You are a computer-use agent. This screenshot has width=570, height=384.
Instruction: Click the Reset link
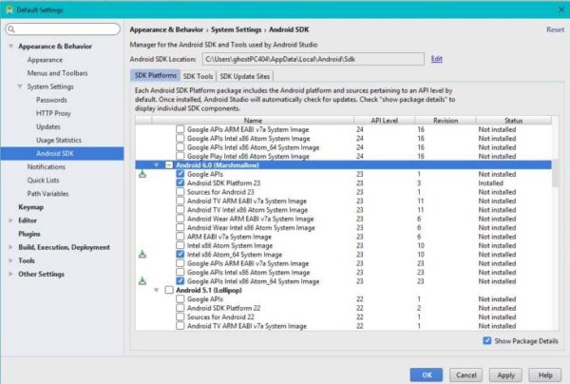tap(555, 29)
